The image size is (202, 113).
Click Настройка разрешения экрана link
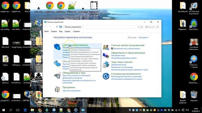[x=124, y=58]
